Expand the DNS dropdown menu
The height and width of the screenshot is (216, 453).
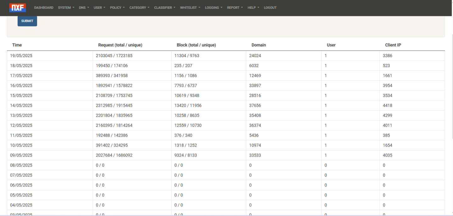coord(84,8)
